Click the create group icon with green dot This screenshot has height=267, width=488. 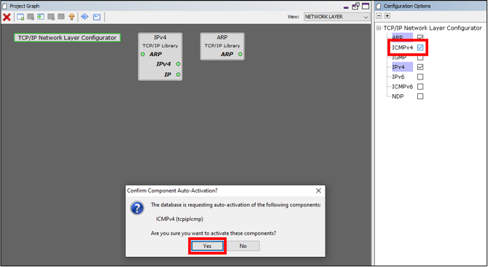click(x=20, y=17)
